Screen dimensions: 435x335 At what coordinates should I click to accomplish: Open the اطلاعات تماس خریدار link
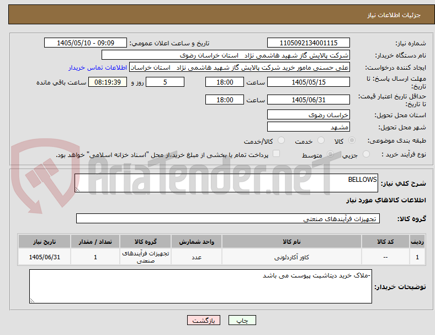tap(98, 67)
